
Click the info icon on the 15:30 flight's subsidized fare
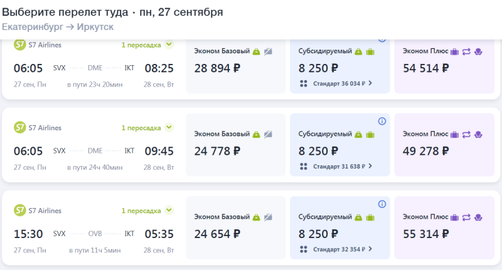pyautogui.click(x=382, y=204)
